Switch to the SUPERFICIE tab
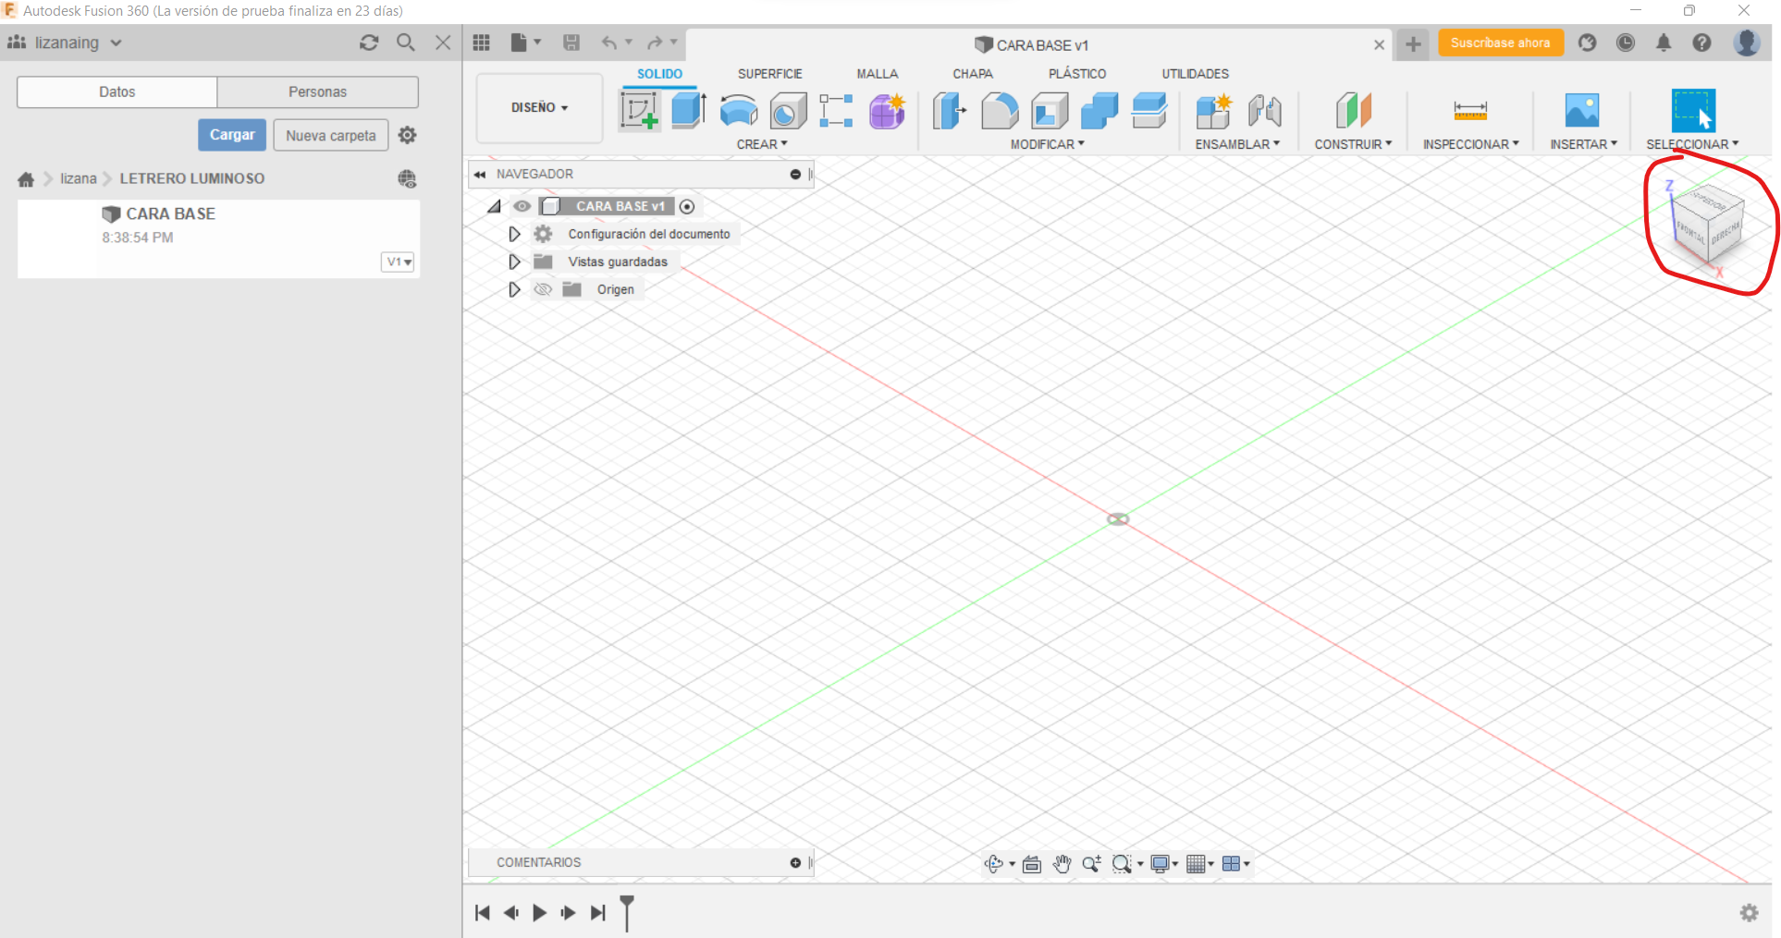 click(769, 74)
